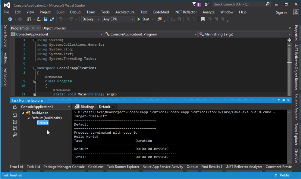The height and width of the screenshot is (179, 301).
Task: Open Task Runner project selector dropdown
Action: coord(45,107)
